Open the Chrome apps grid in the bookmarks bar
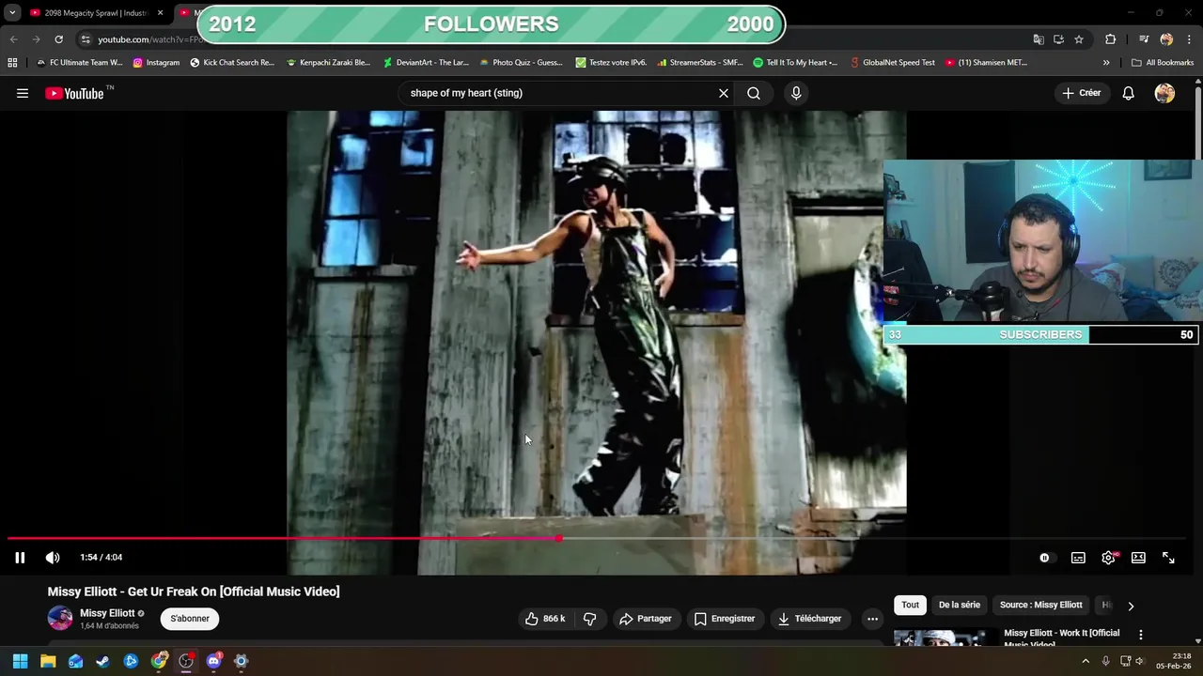 (12, 63)
